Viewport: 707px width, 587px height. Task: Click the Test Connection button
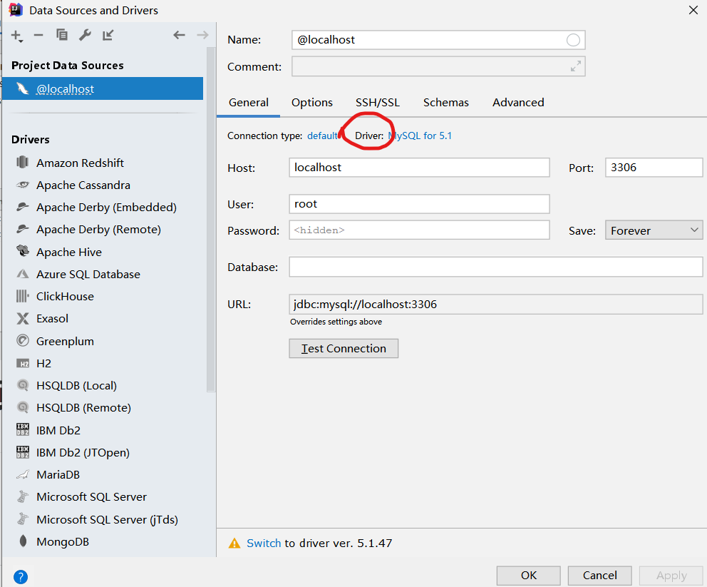click(x=344, y=348)
